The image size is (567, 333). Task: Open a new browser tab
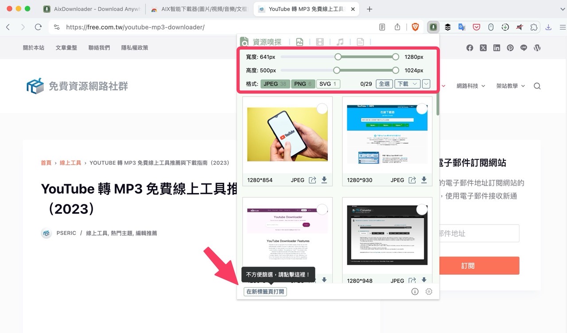point(369,9)
